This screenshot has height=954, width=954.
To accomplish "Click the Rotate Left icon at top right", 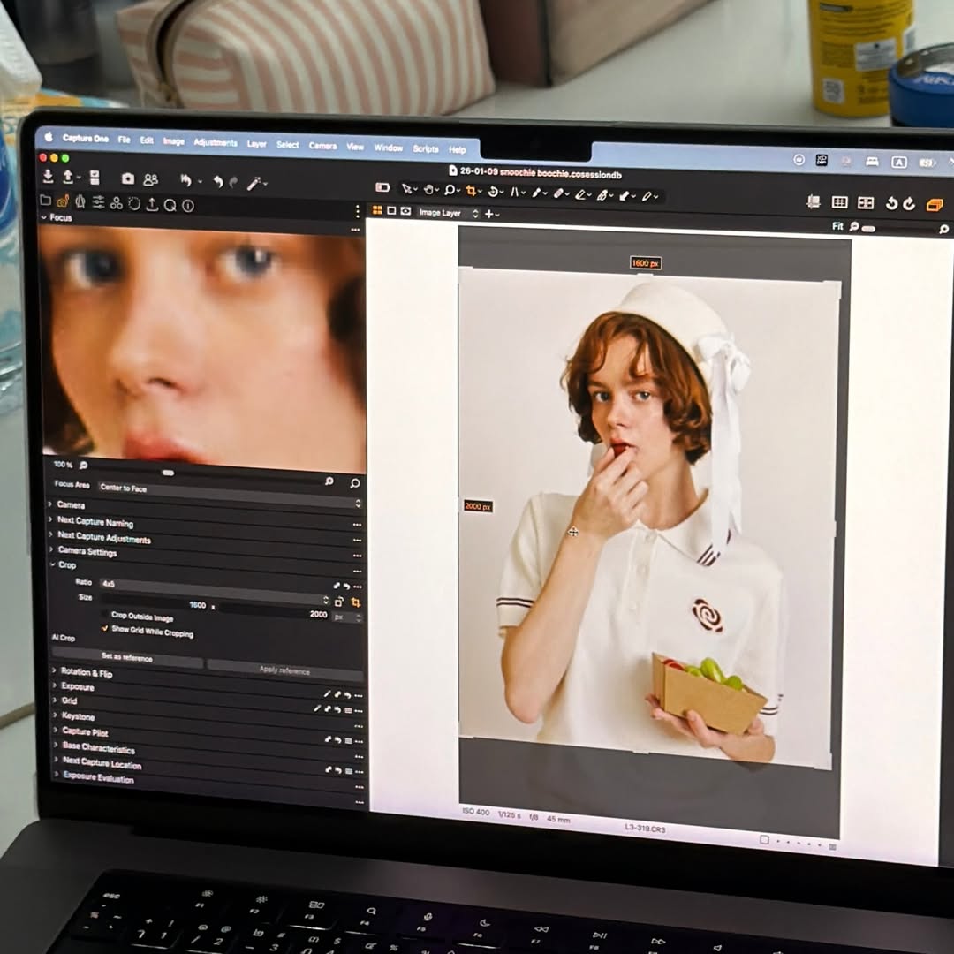I will pos(890,203).
